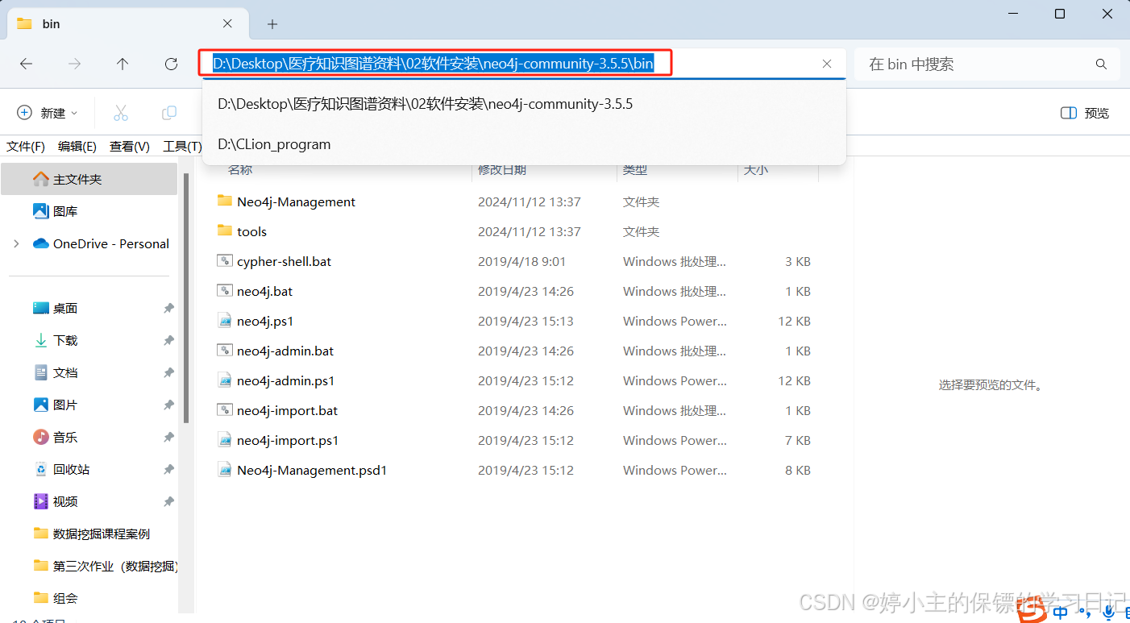Open the Edit (编辑) menu
Viewport: 1130px width, 623px height.
77,146
